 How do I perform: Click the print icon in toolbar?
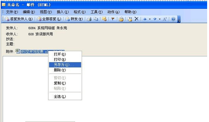point(89,19)
